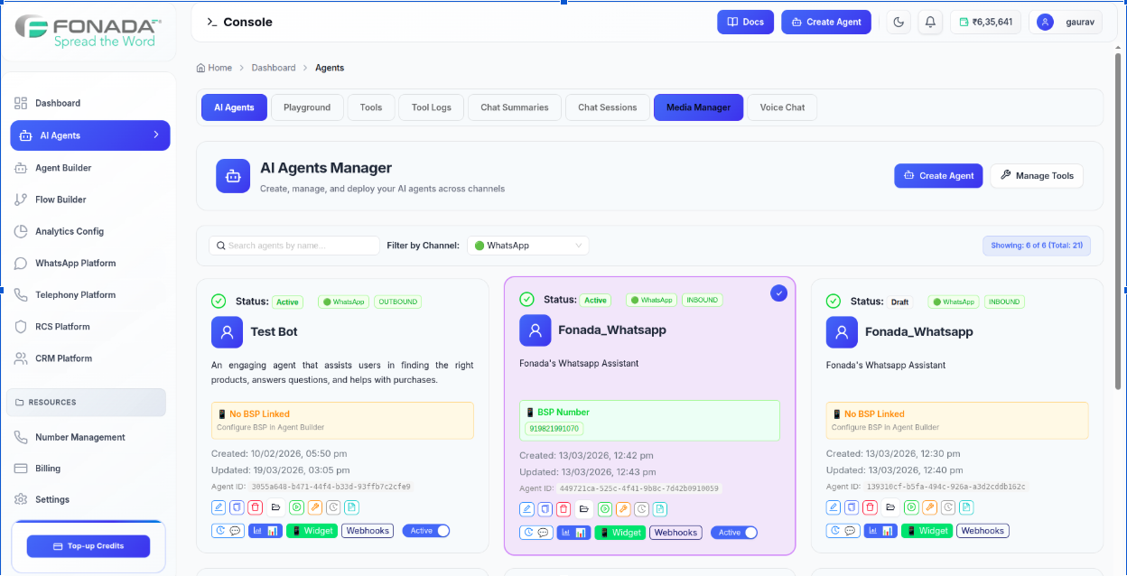Screen dimensions: 1127x576
Task: Open Webhooks on the selected Fonada_Whatsapp card
Action: [x=675, y=533]
